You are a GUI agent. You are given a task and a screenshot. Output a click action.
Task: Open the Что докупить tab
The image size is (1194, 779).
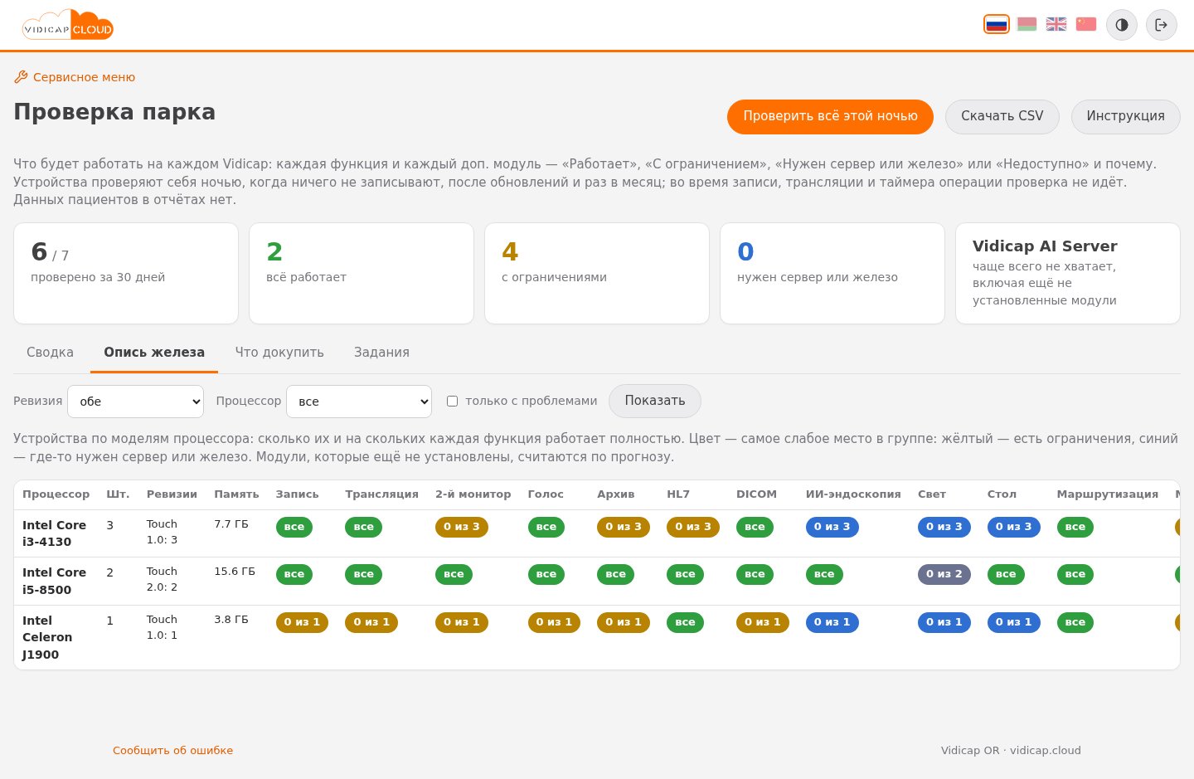tap(279, 353)
